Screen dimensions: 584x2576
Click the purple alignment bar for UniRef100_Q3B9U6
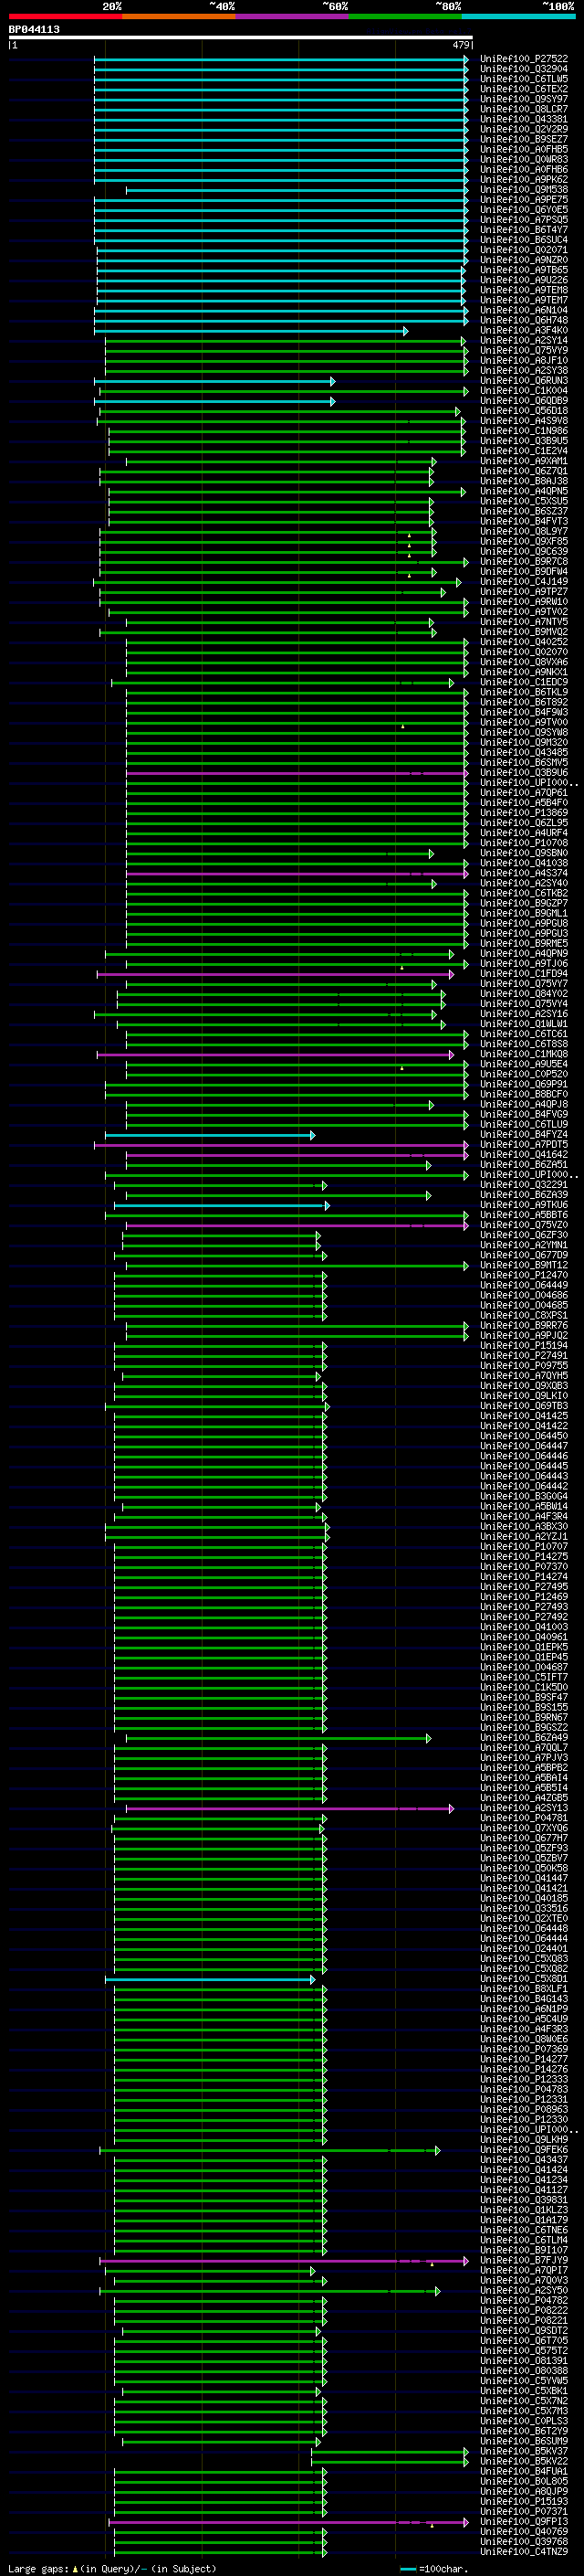click(297, 773)
